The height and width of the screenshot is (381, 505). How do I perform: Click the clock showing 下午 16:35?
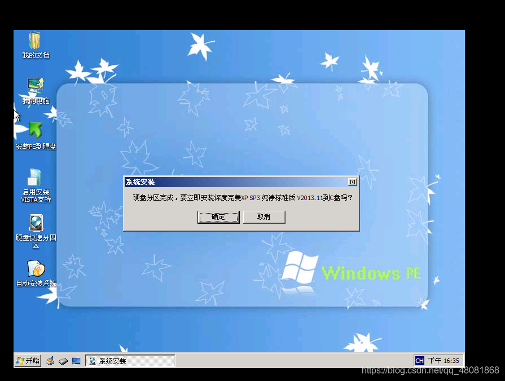click(x=443, y=361)
